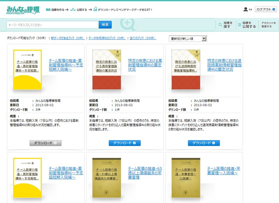Select the 新データがあるブック (0件) filter link
Viewport: 279px width, 203px height.
click(68, 38)
